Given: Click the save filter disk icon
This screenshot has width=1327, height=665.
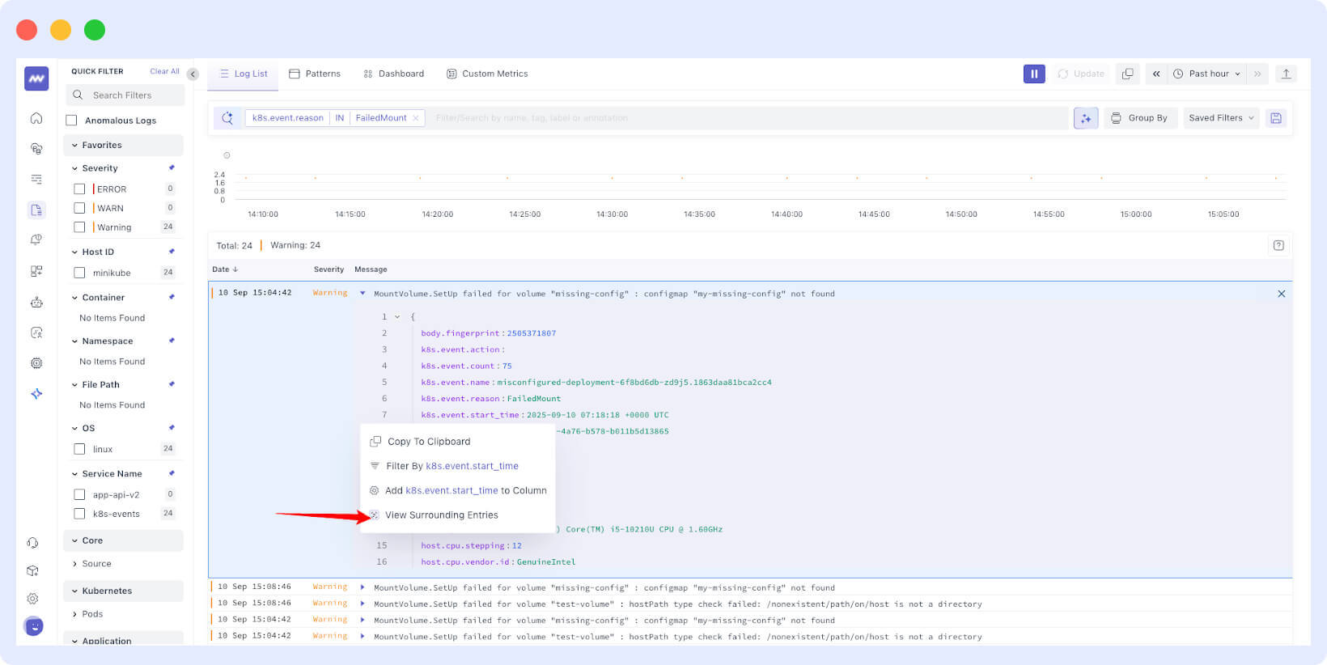Looking at the screenshot, I should (1276, 118).
